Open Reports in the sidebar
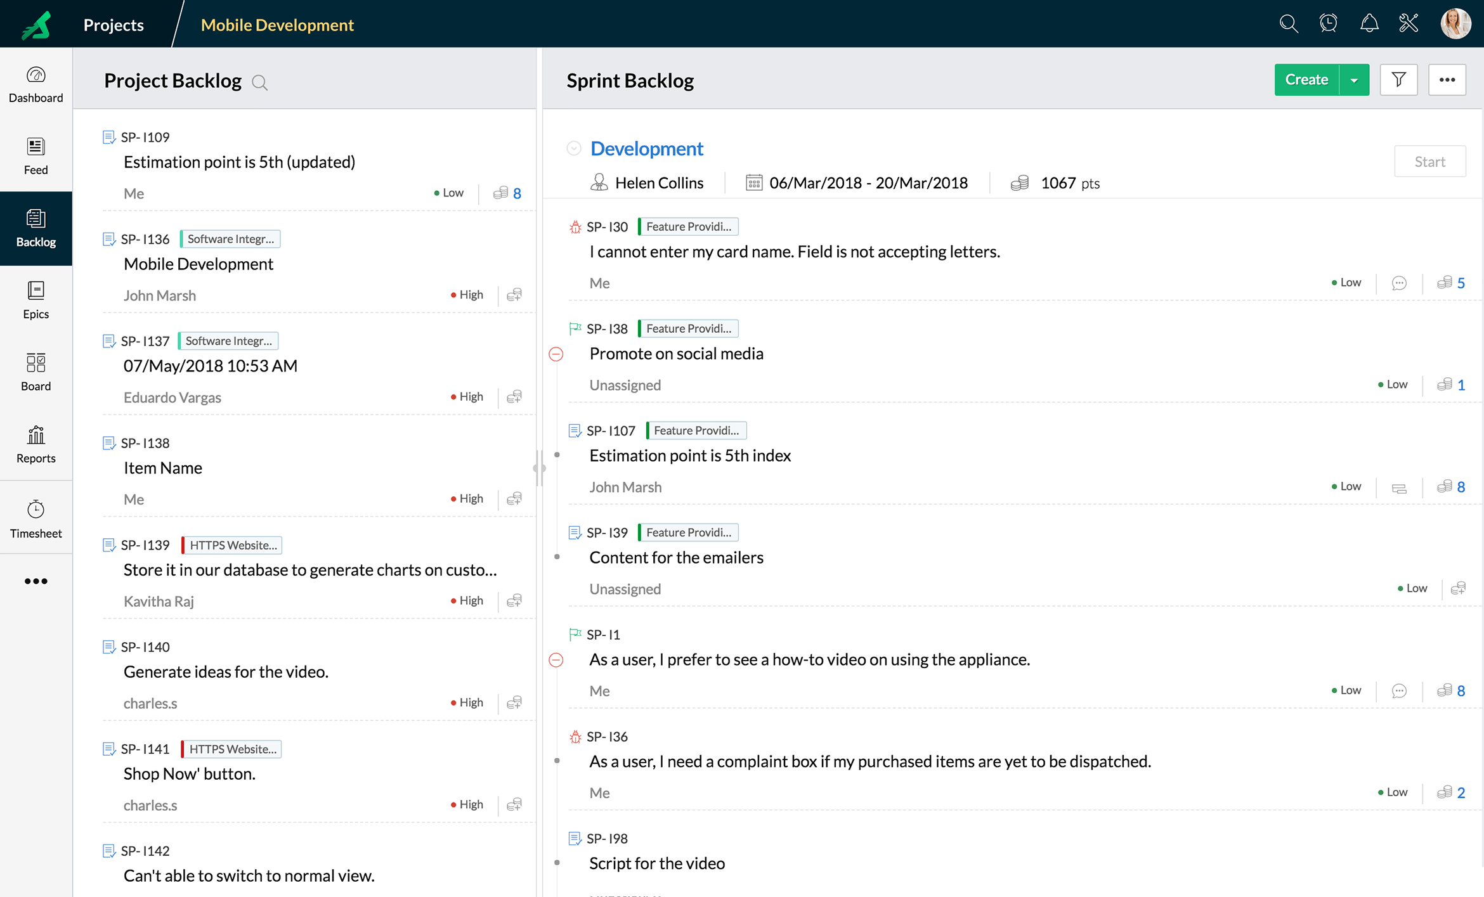 tap(36, 445)
